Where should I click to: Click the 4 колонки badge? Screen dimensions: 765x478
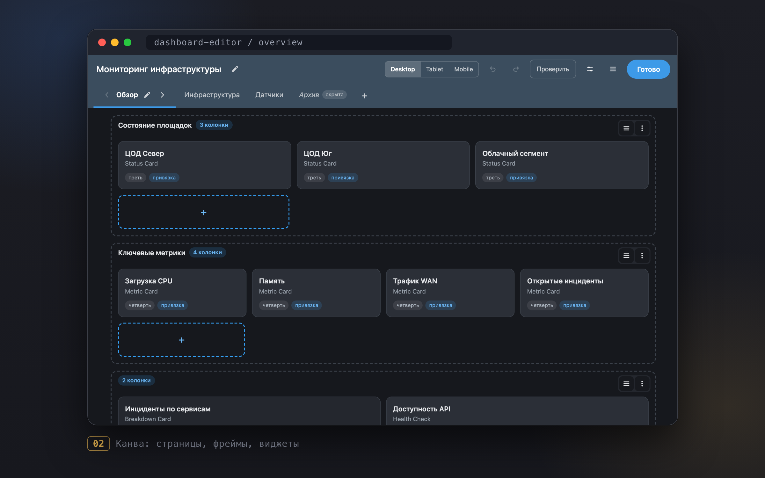(208, 252)
